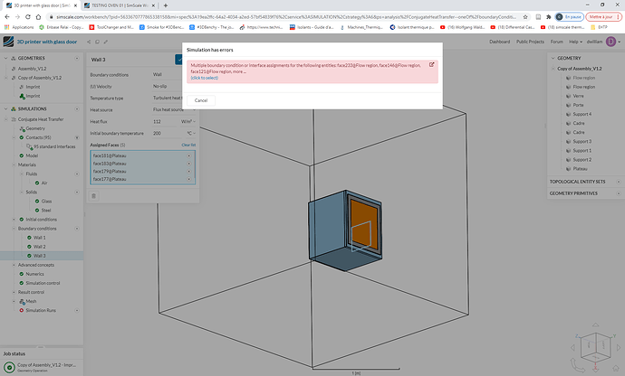Click the Job status progress icon
This screenshot has height=376, width=625.
click(x=9, y=367)
